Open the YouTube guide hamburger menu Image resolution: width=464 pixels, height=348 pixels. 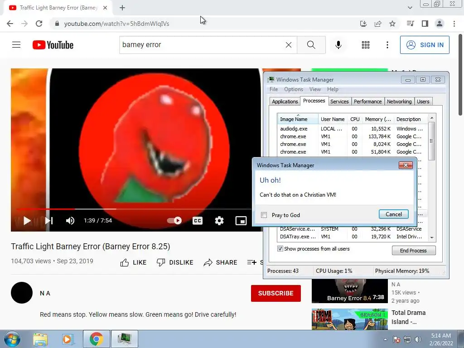click(x=16, y=45)
